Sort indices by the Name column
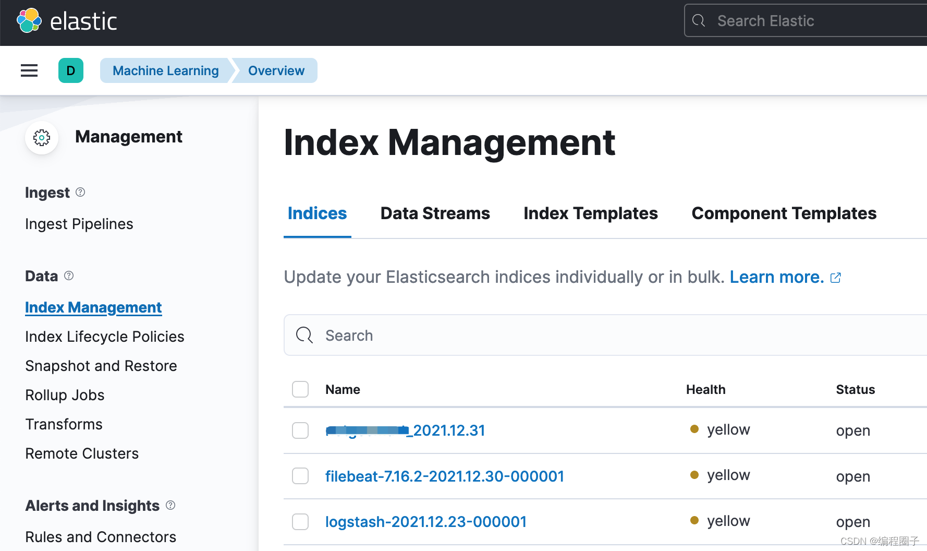The height and width of the screenshot is (551, 927). pos(343,390)
